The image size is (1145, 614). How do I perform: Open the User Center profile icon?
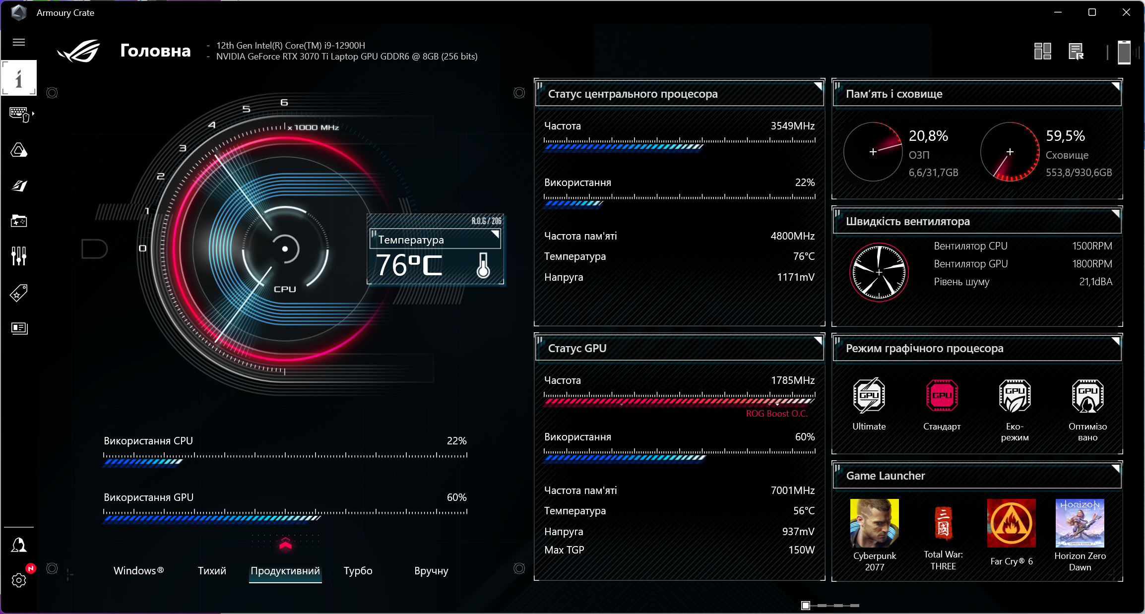19,545
